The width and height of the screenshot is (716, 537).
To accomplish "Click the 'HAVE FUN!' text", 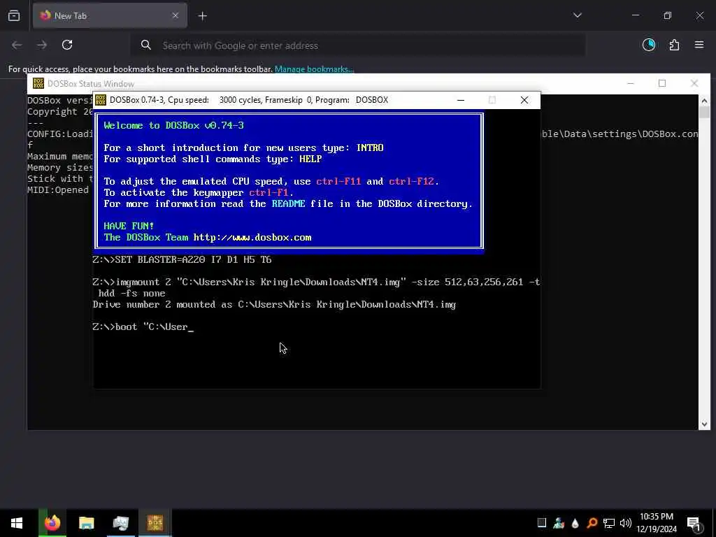I will coord(129,226).
